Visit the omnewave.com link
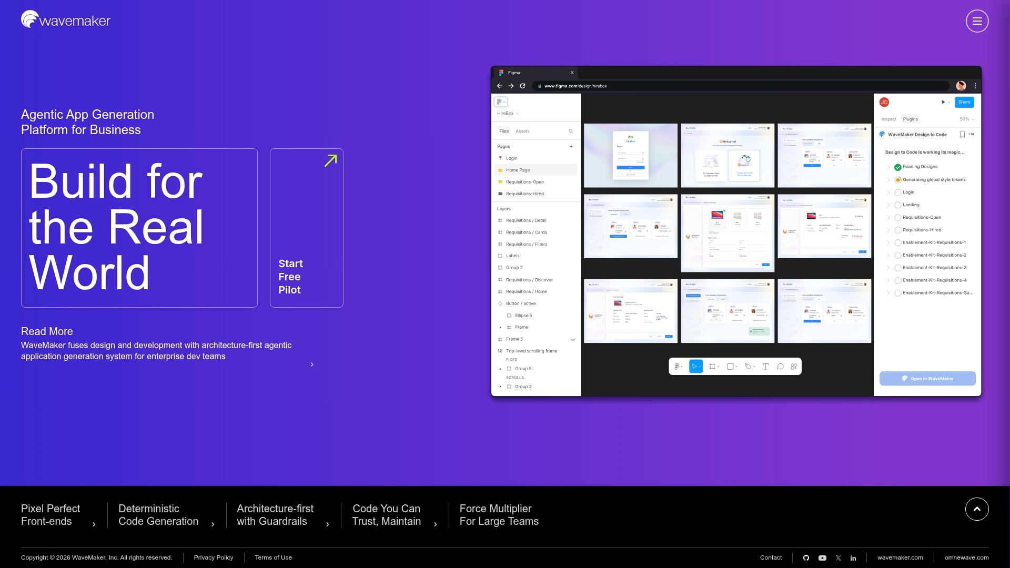Viewport: 1010px width, 568px height. point(966,558)
